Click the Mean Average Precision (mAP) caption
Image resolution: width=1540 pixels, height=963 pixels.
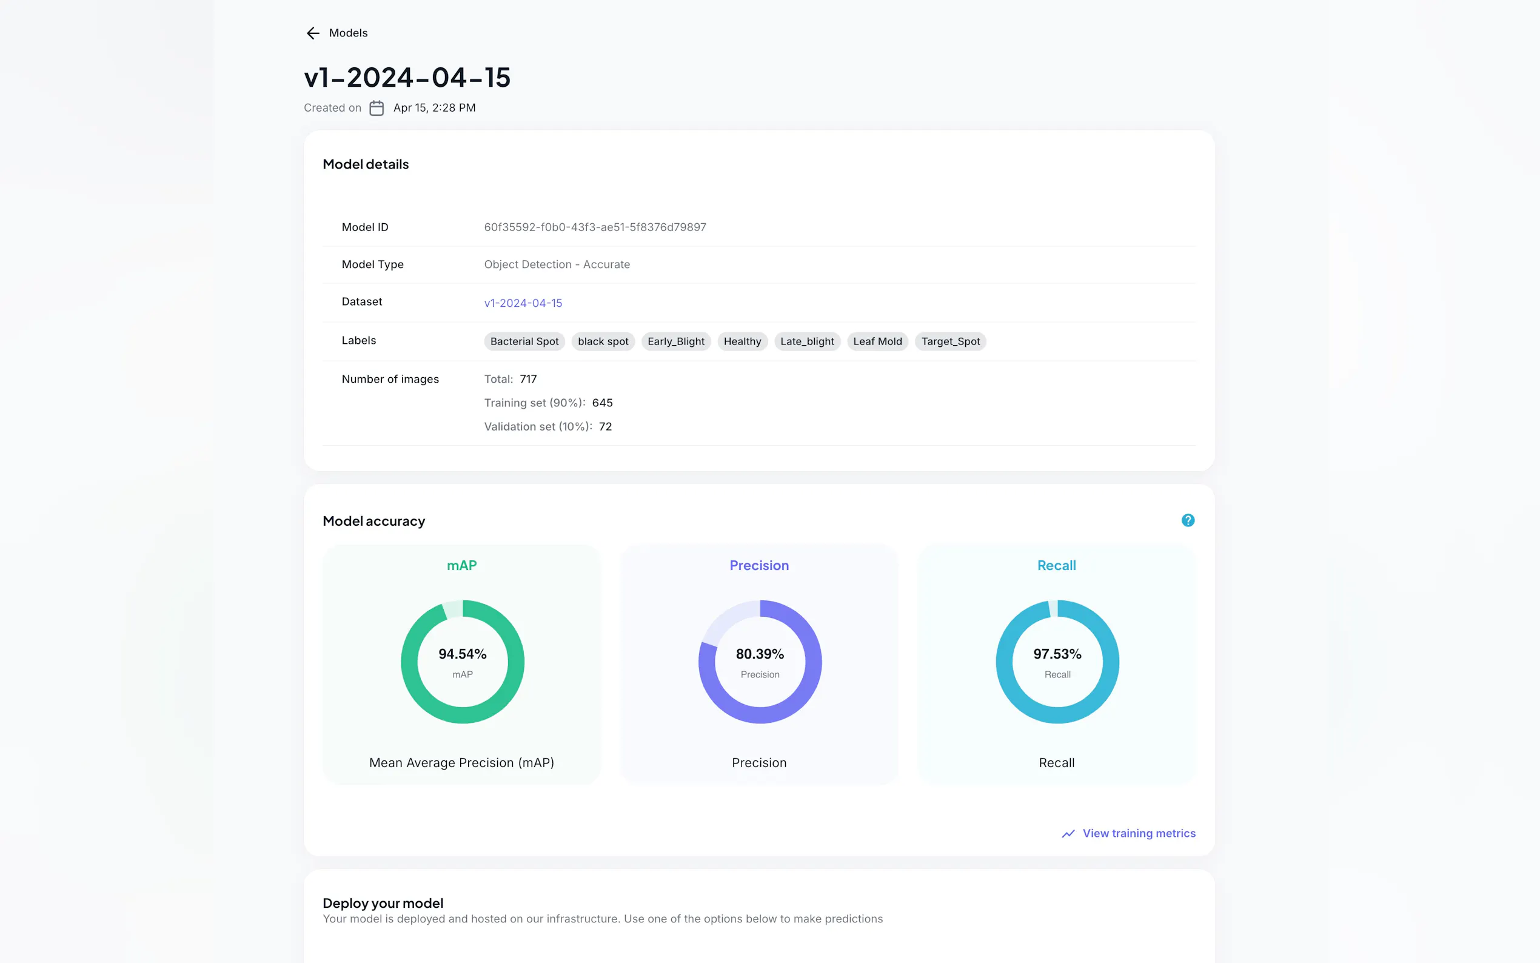pos(461,762)
